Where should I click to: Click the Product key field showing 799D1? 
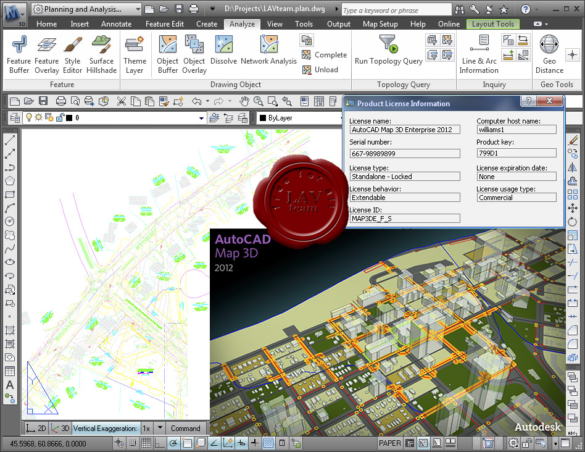pyautogui.click(x=517, y=153)
